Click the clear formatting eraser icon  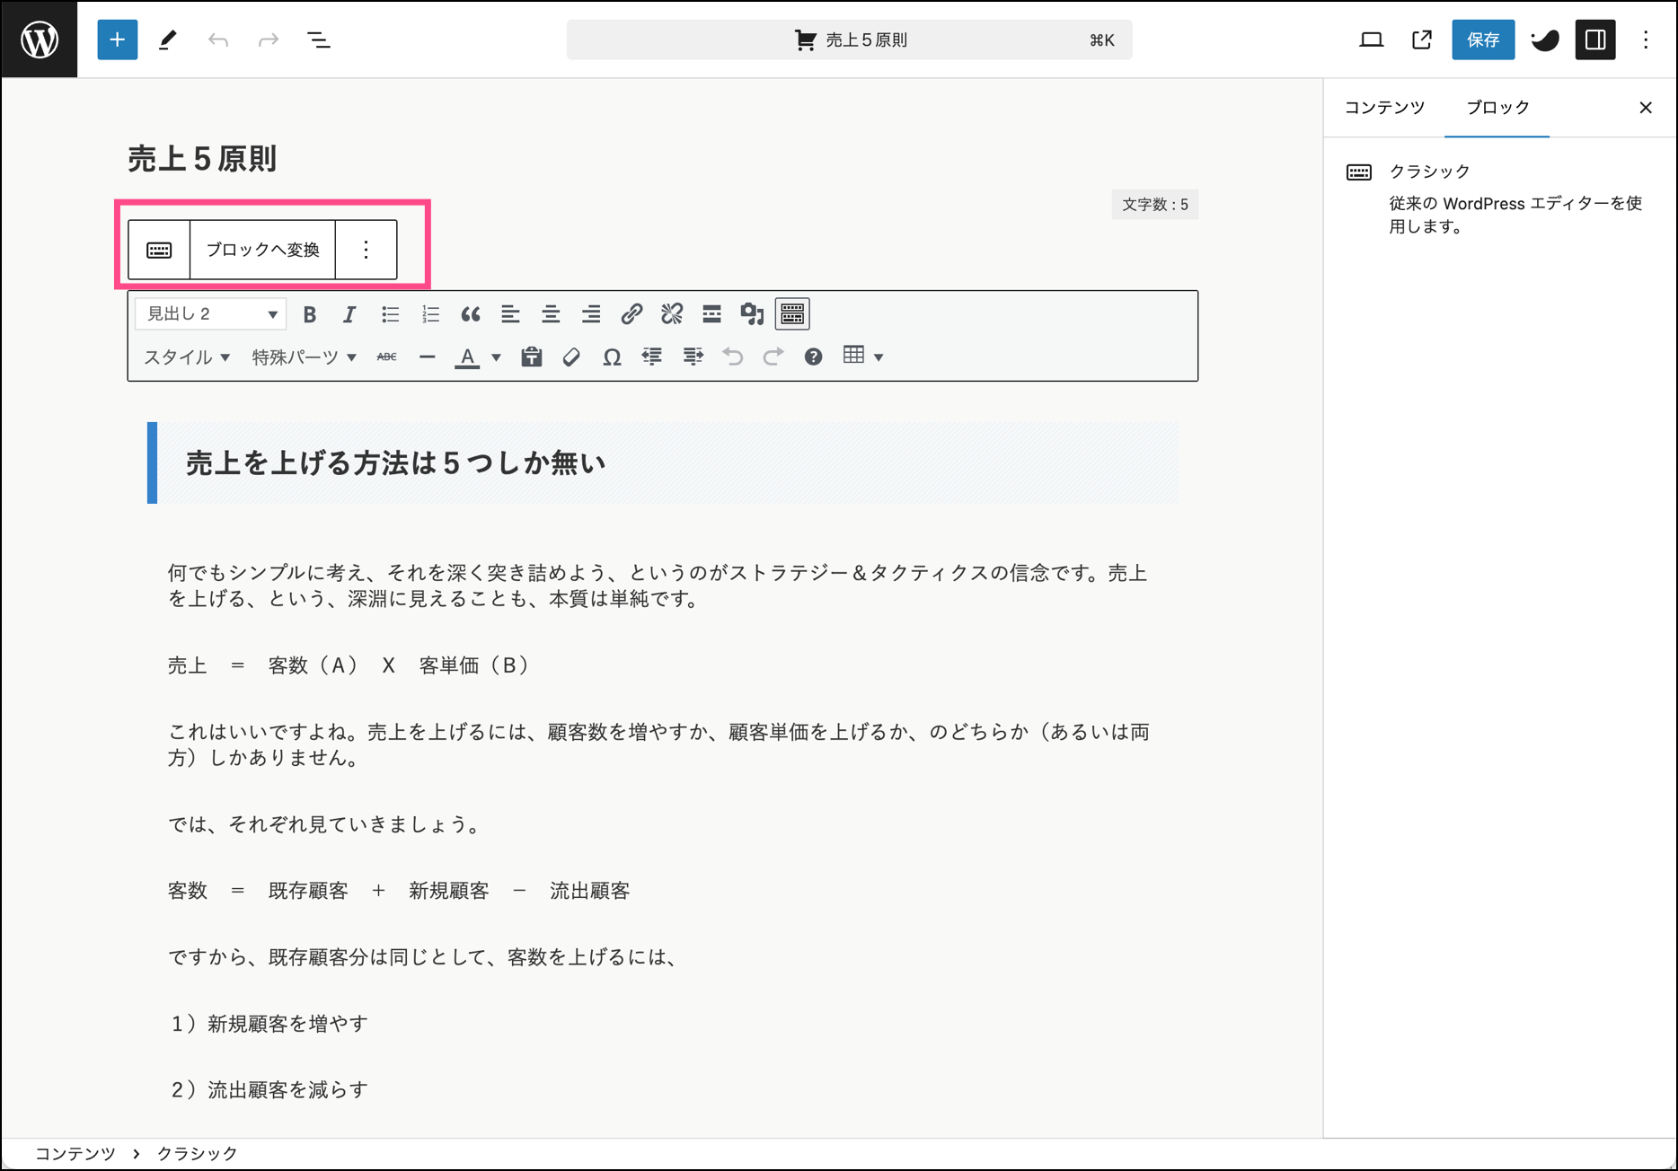[571, 357]
